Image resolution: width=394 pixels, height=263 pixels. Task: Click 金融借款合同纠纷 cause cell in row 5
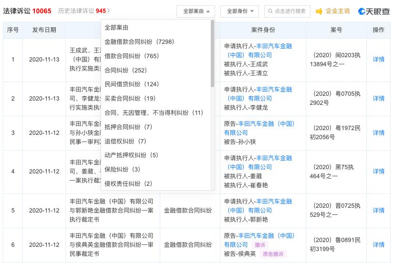click(x=188, y=210)
